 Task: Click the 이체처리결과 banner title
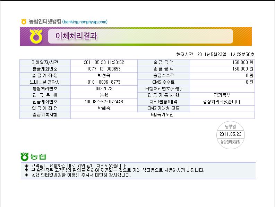[x=76, y=36]
